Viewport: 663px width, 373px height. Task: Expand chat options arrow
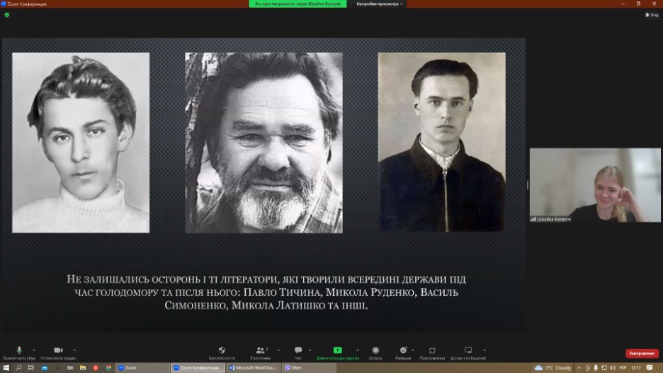310,350
